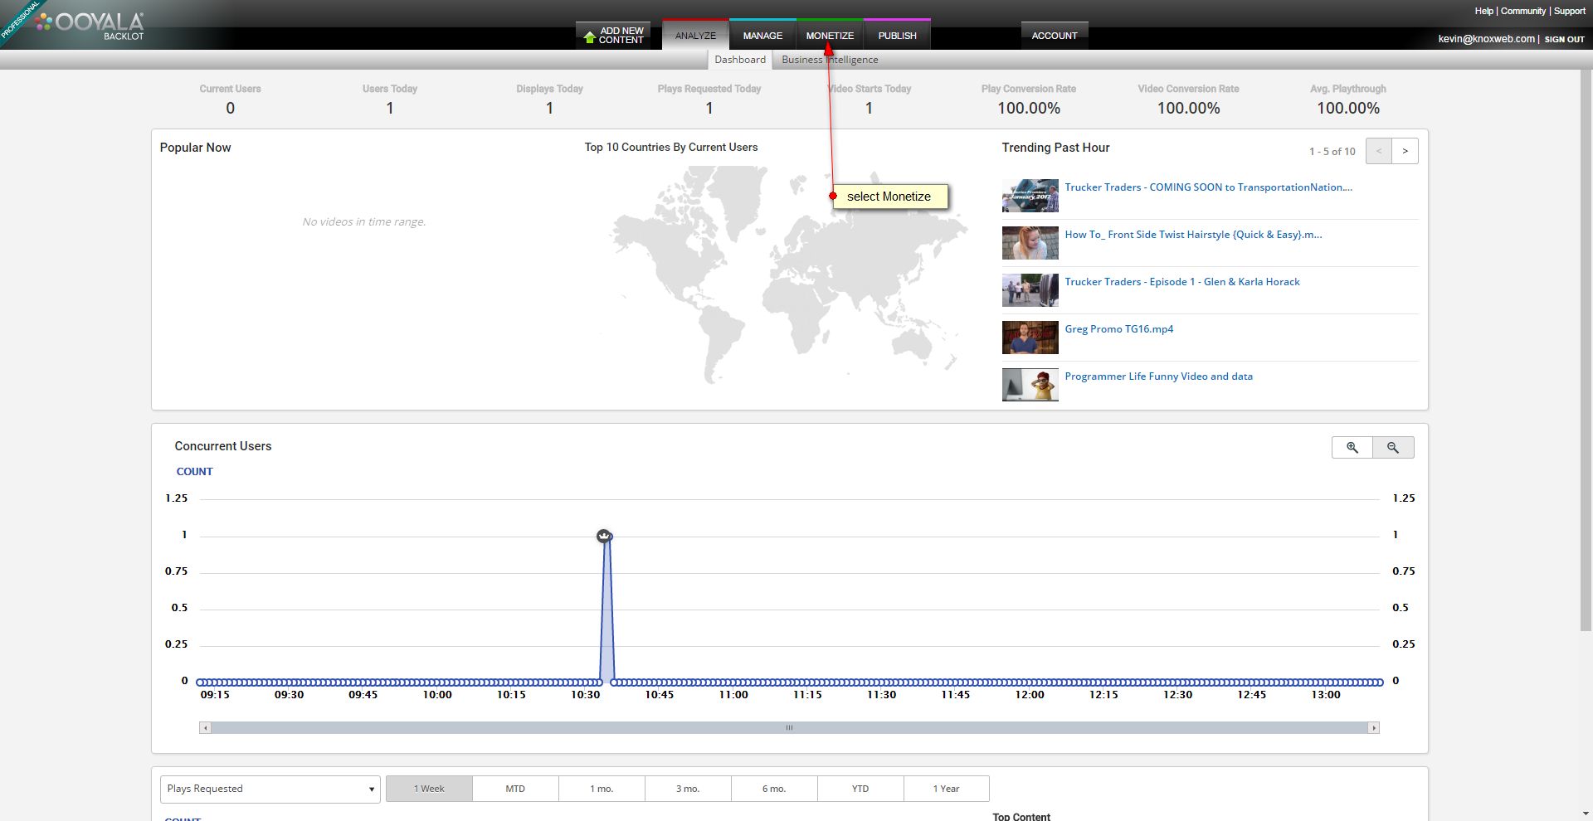Image resolution: width=1593 pixels, height=821 pixels.
Task: Open the Account tab
Action: [x=1055, y=36]
